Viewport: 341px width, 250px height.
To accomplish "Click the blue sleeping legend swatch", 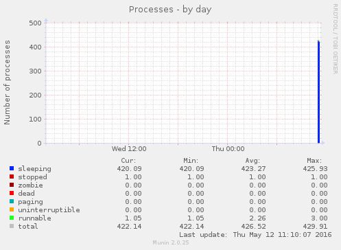I will click(x=12, y=168).
